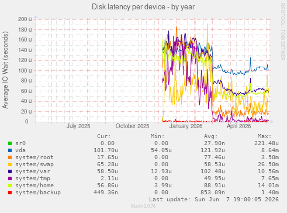Click system/backup max value '1.40m'
The image size is (287, 213).
[x=270, y=193]
